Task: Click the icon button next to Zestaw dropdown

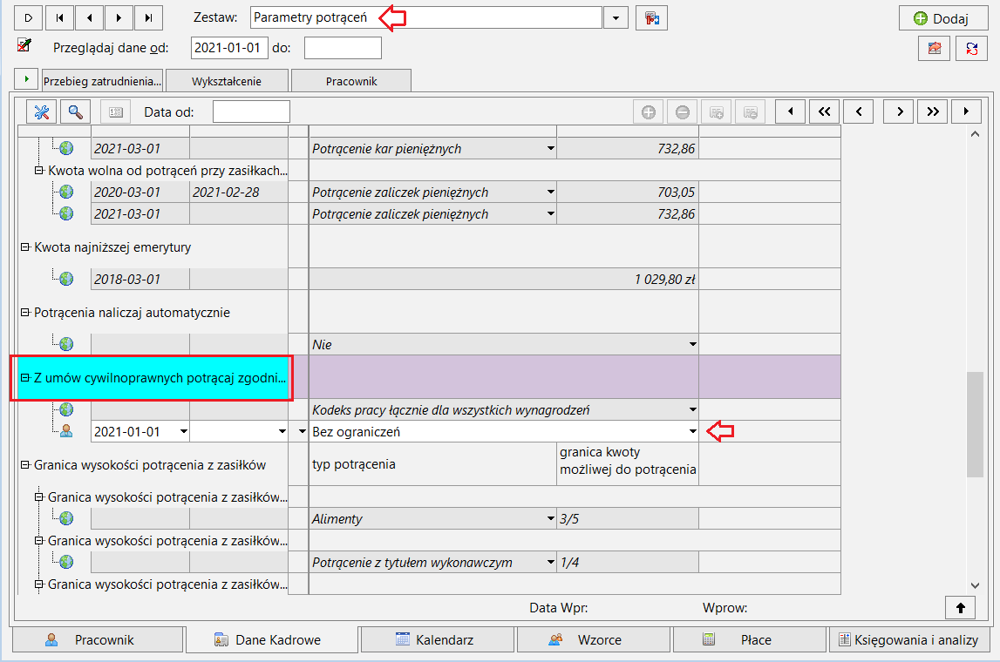Action: (x=651, y=17)
